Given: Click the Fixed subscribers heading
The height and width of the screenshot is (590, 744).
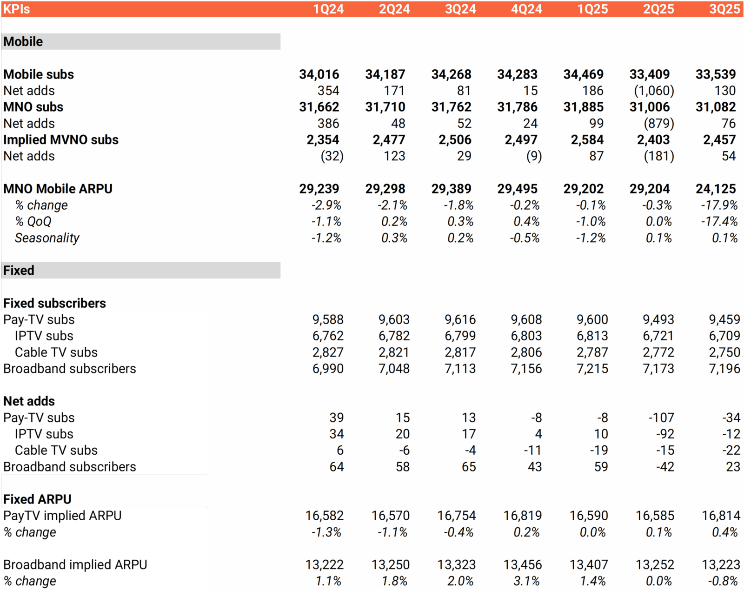Looking at the screenshot, I should 54,303.
